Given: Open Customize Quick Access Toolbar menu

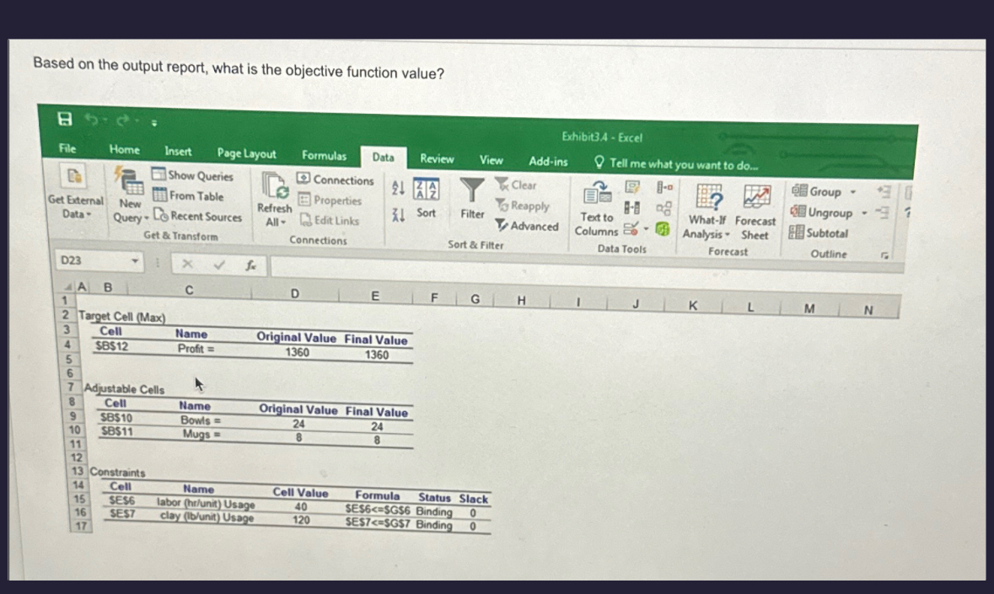Looking at the screenshot, I should coord(154,123).
